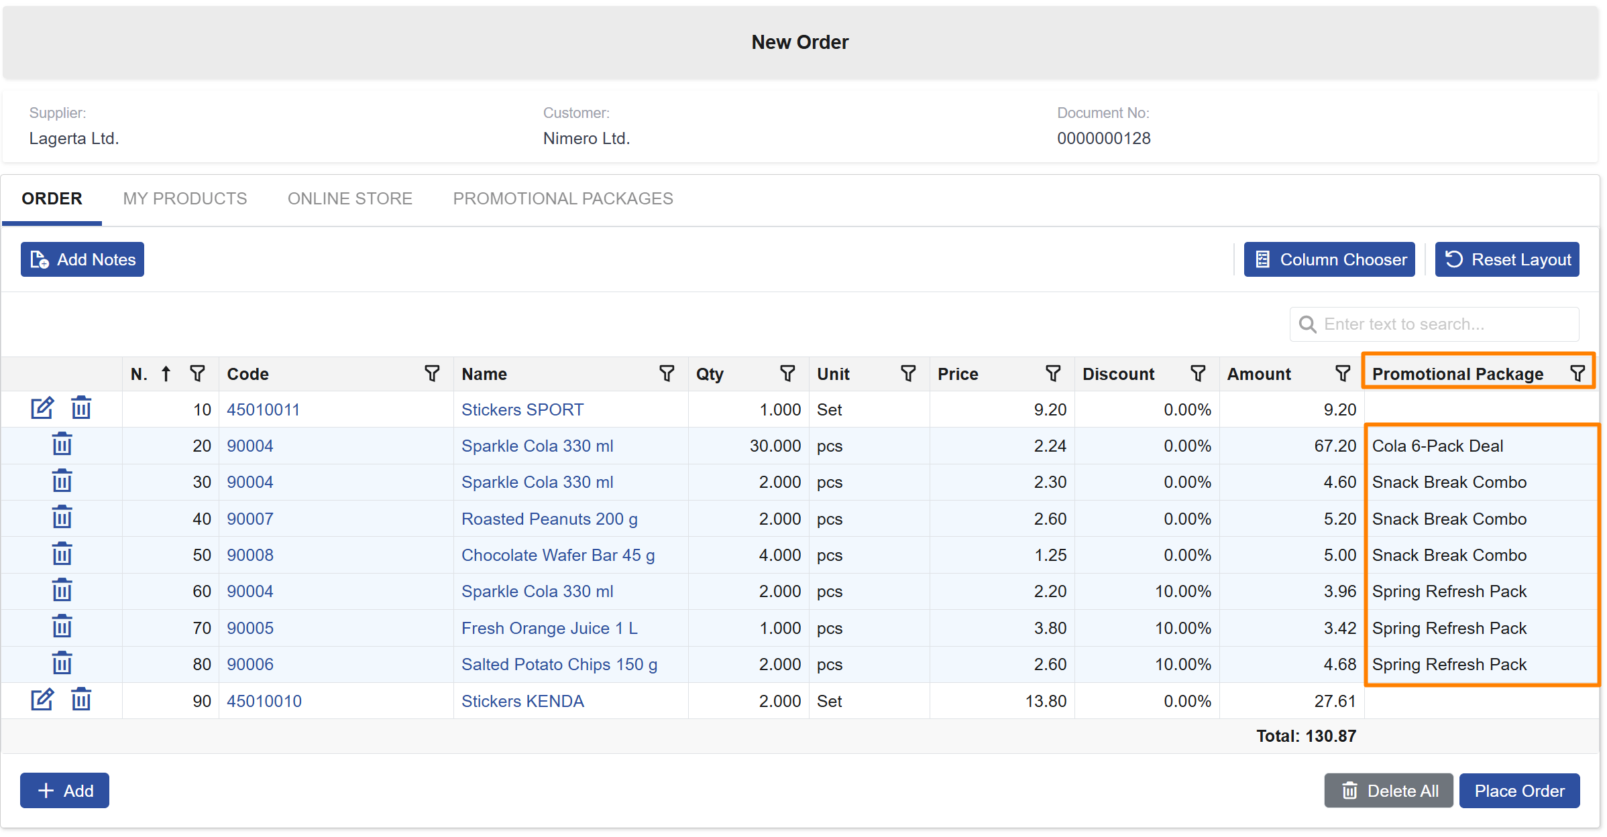Edit the Stickers KENDA order line
The image size is (1607, 837).
click(x=42, y=699)
